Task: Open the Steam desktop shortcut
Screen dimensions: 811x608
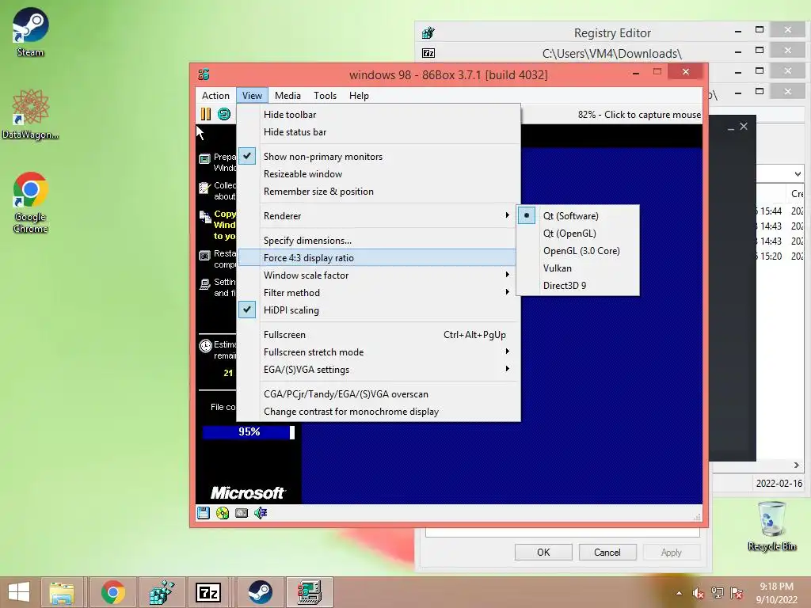Action: 31,32
